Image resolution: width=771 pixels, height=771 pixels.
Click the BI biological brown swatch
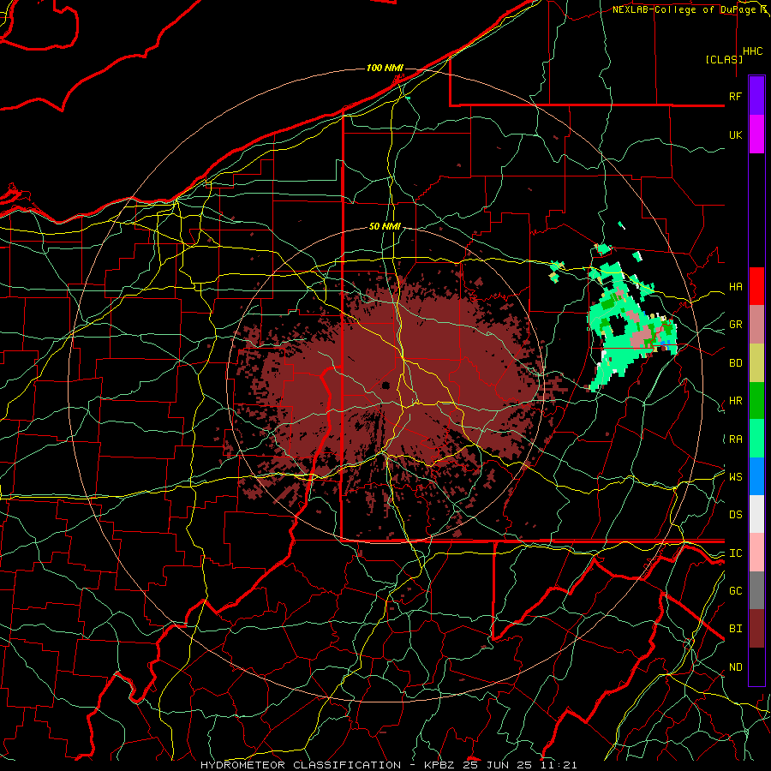point(756,629)
